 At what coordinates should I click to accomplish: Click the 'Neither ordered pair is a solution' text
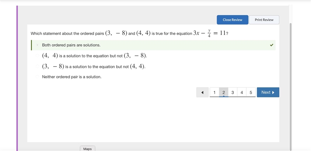[x=72, y=77]
